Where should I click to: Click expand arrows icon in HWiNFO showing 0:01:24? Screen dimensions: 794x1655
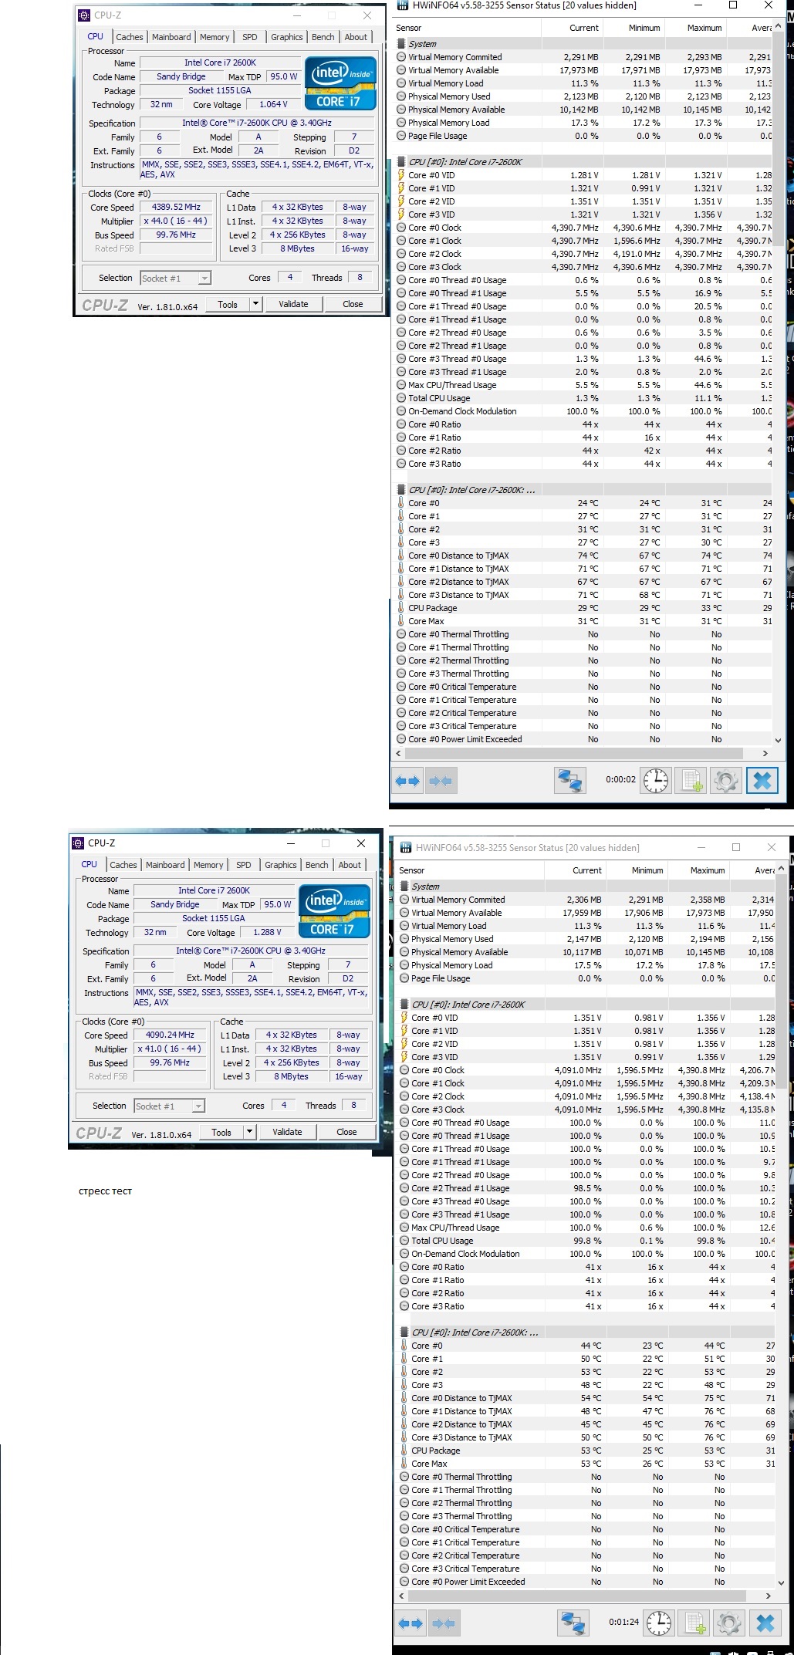point(411,1623)
